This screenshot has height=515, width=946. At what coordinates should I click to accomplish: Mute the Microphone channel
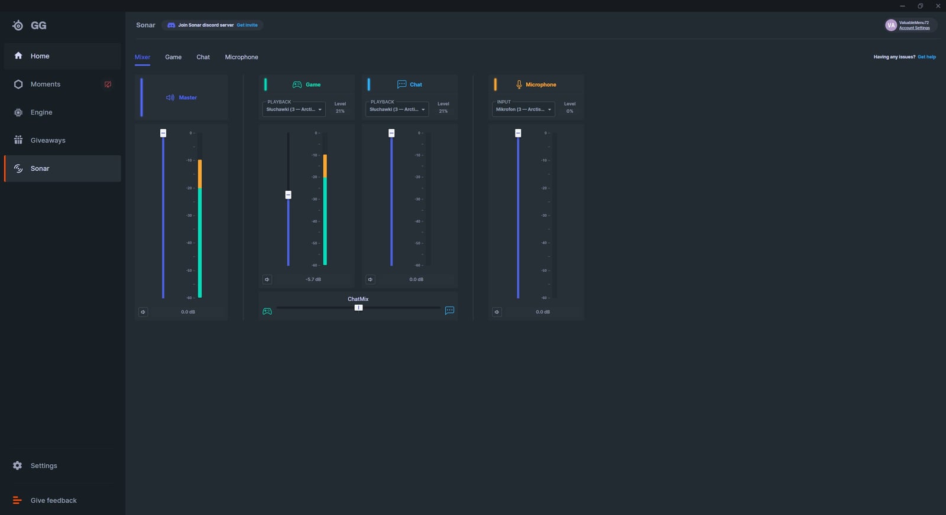tap(497, 312)
